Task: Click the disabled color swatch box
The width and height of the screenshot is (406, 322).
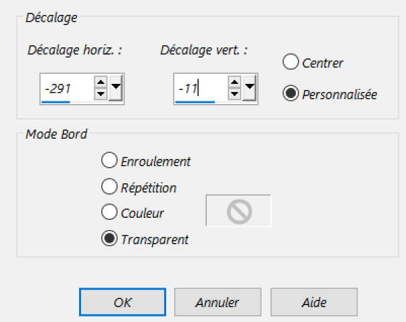Action: pyautogui.click(x=238, y=210)
